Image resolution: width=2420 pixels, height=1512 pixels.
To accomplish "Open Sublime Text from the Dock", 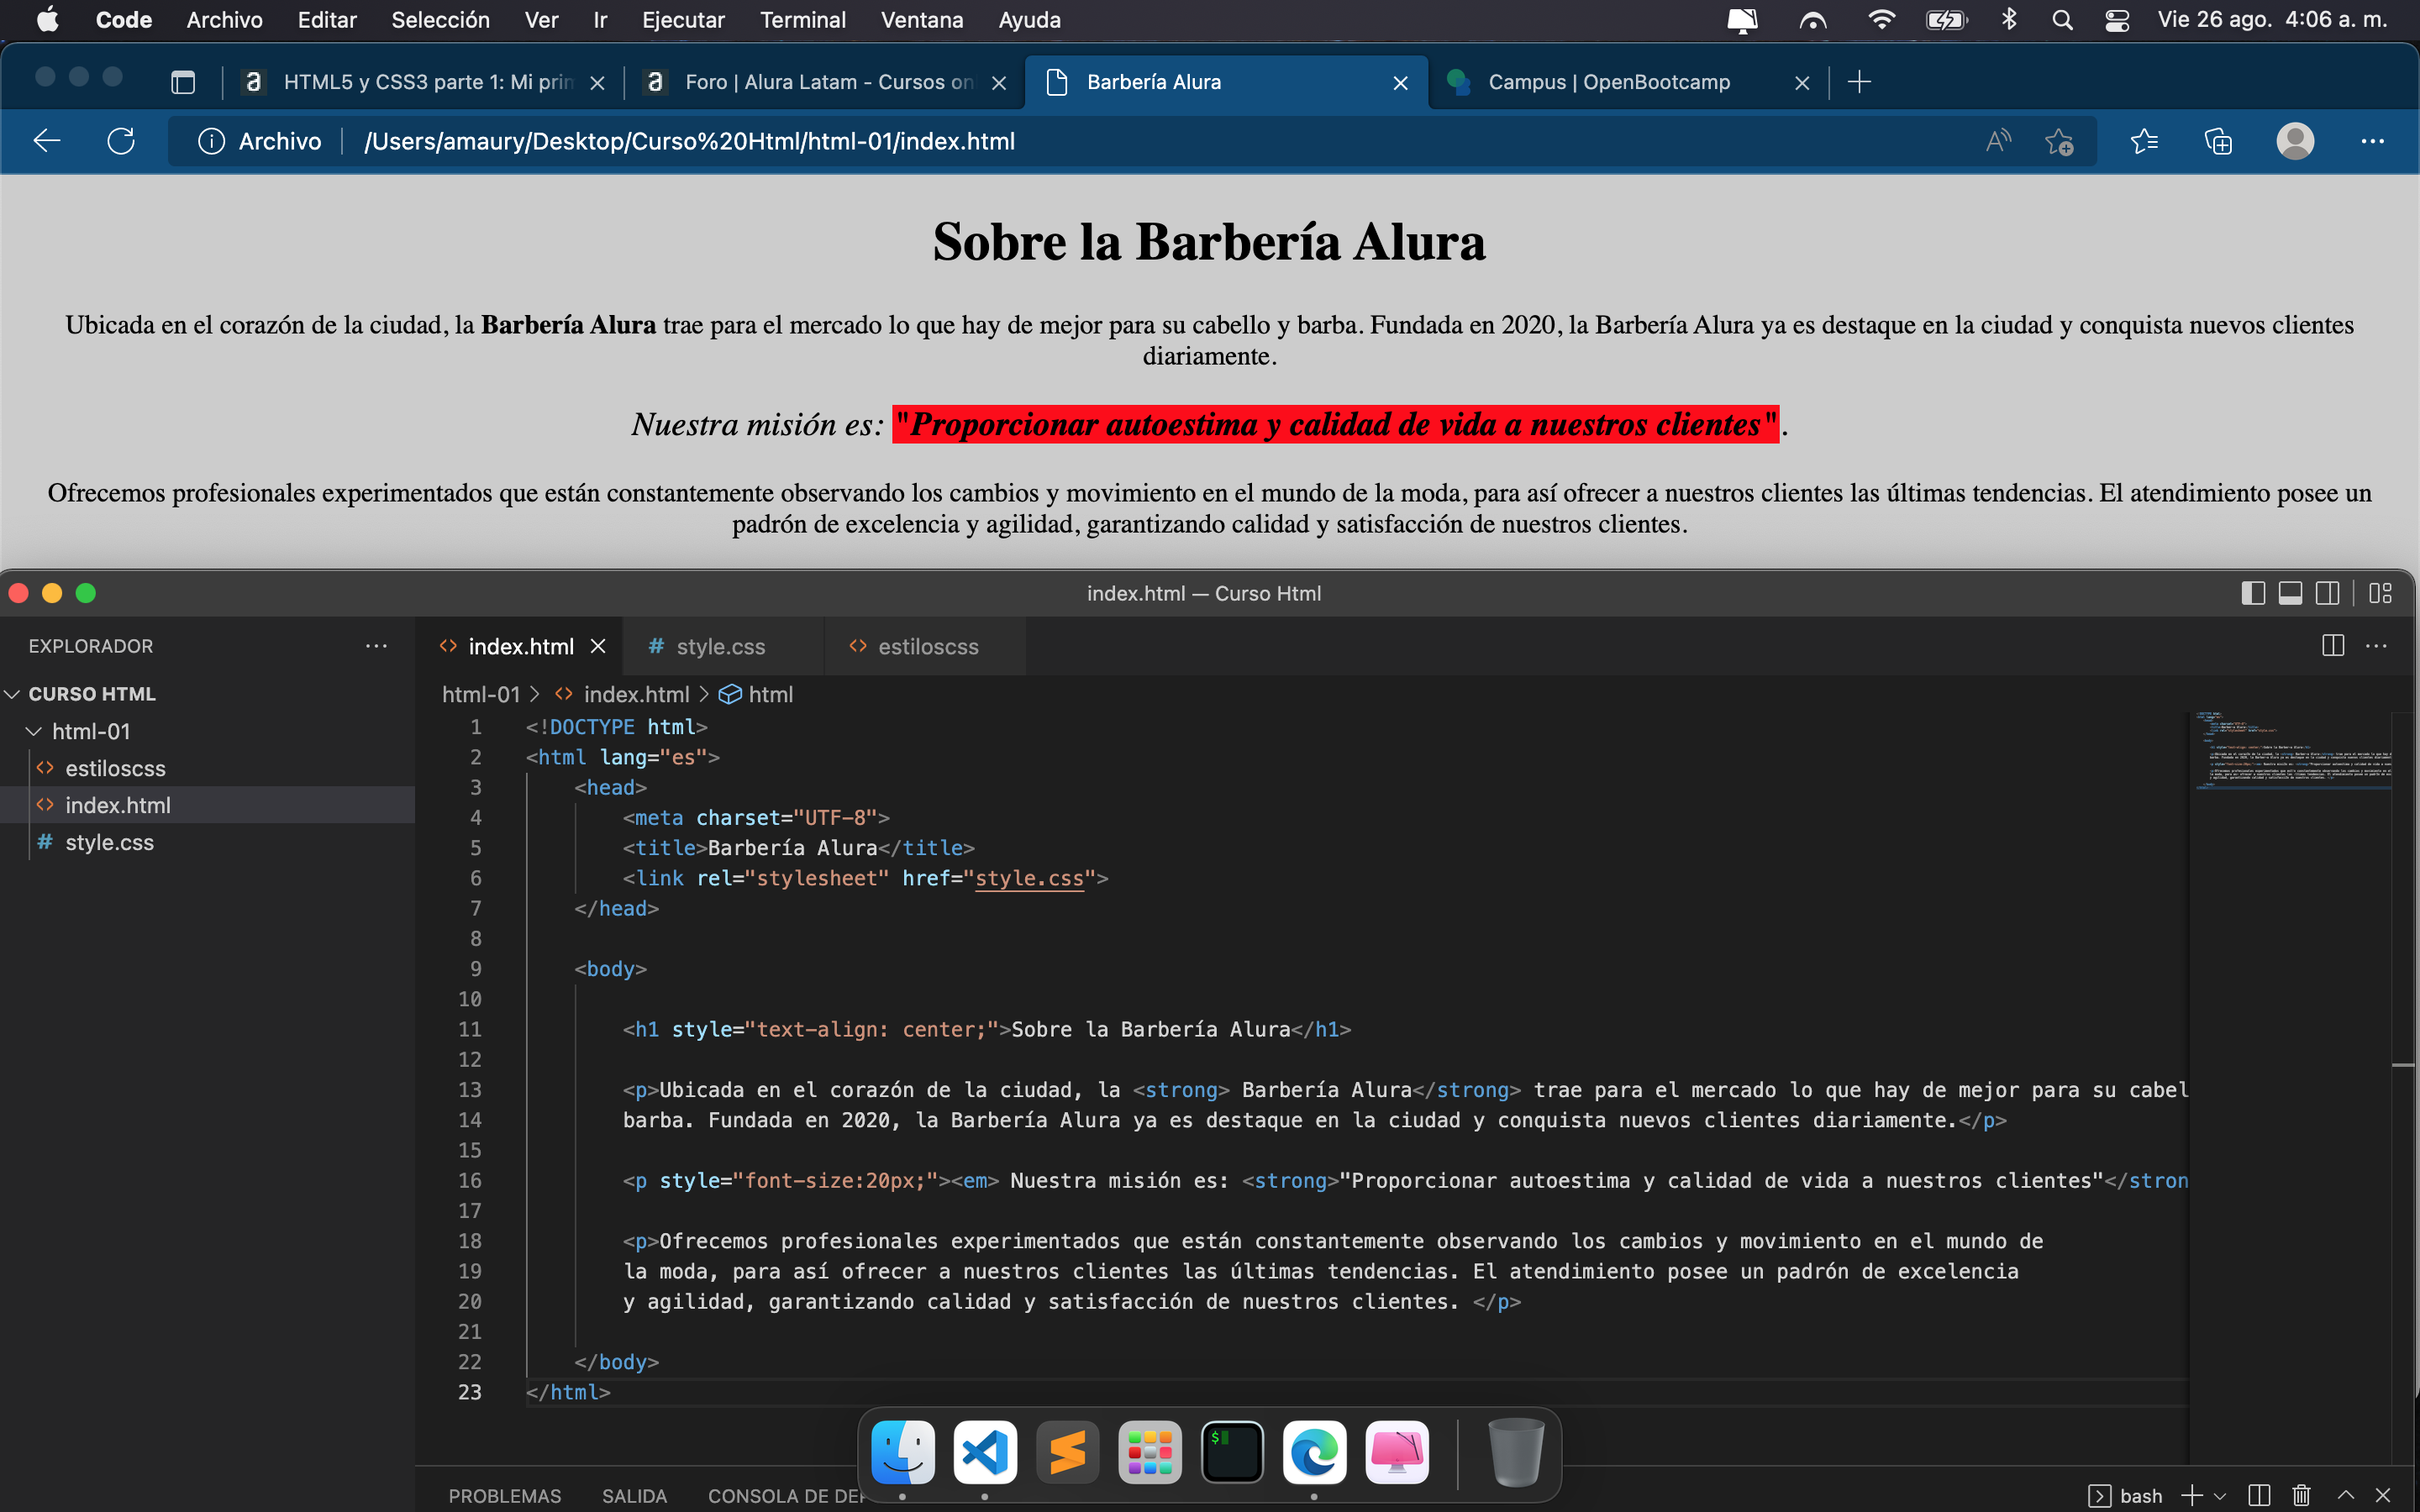I will tap(1067, 1452).
